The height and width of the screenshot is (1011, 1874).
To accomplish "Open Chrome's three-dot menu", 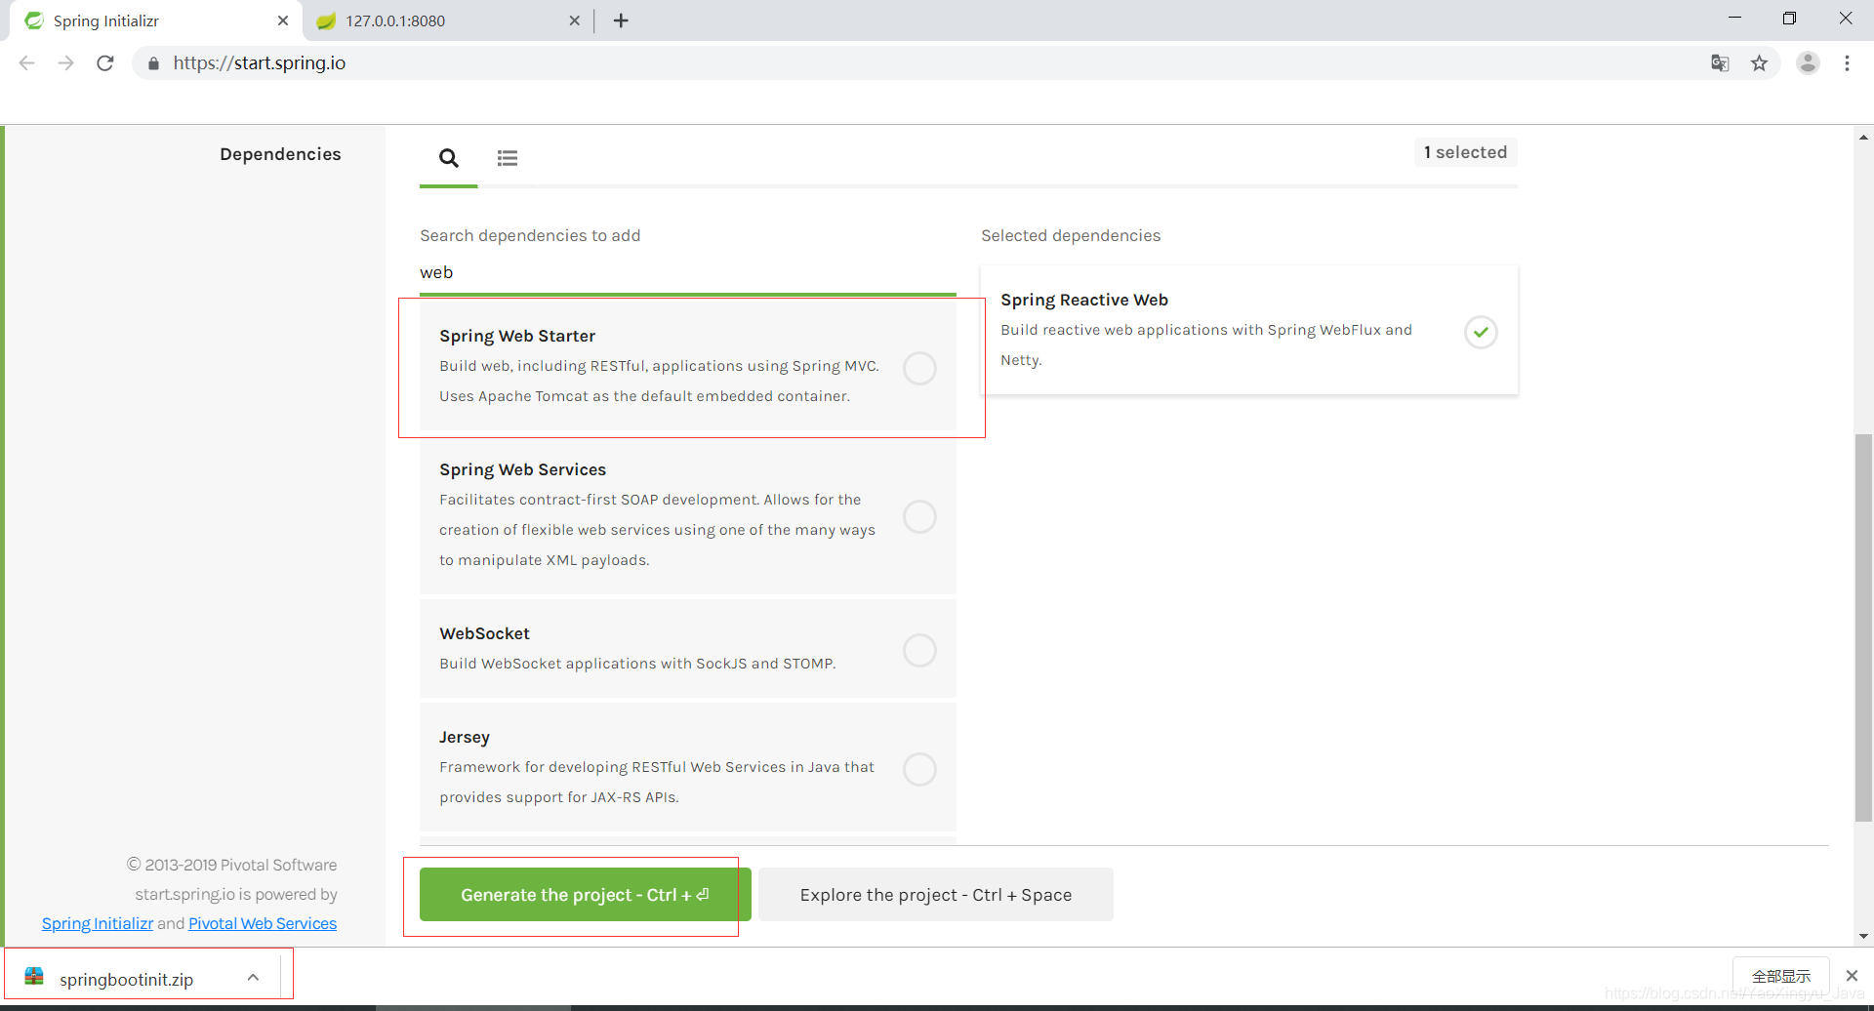I will tap(1847, 63).
